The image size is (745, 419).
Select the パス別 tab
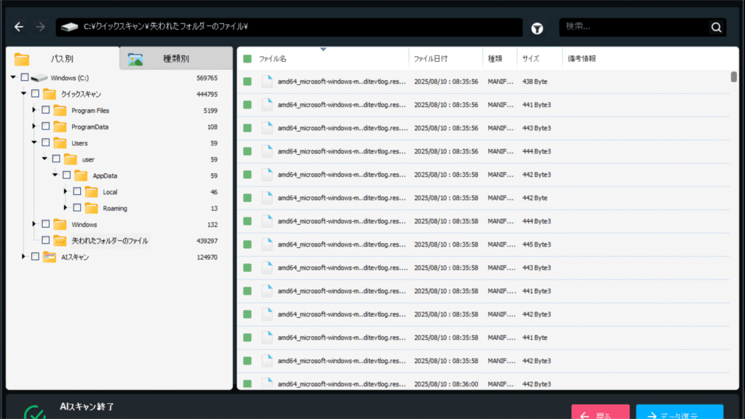pos(63,58)
